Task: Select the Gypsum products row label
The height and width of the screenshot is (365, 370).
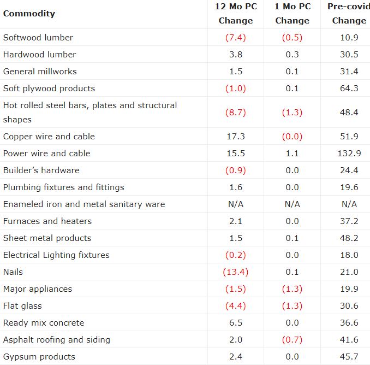Action: 39,357
